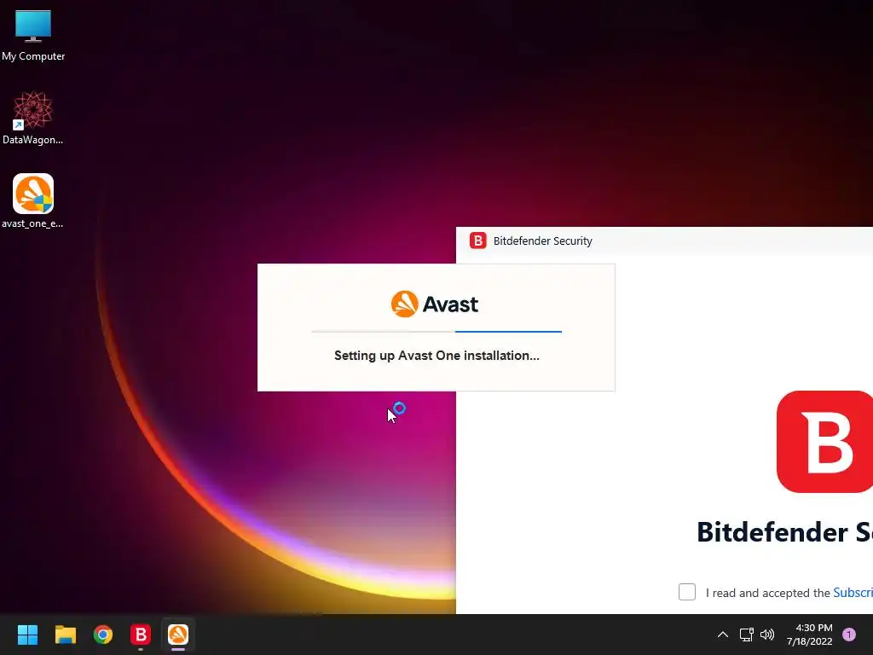Click the Avast logo in the installer
The width and height of the screenshot is (873, 655).
[x=435, y=304]
